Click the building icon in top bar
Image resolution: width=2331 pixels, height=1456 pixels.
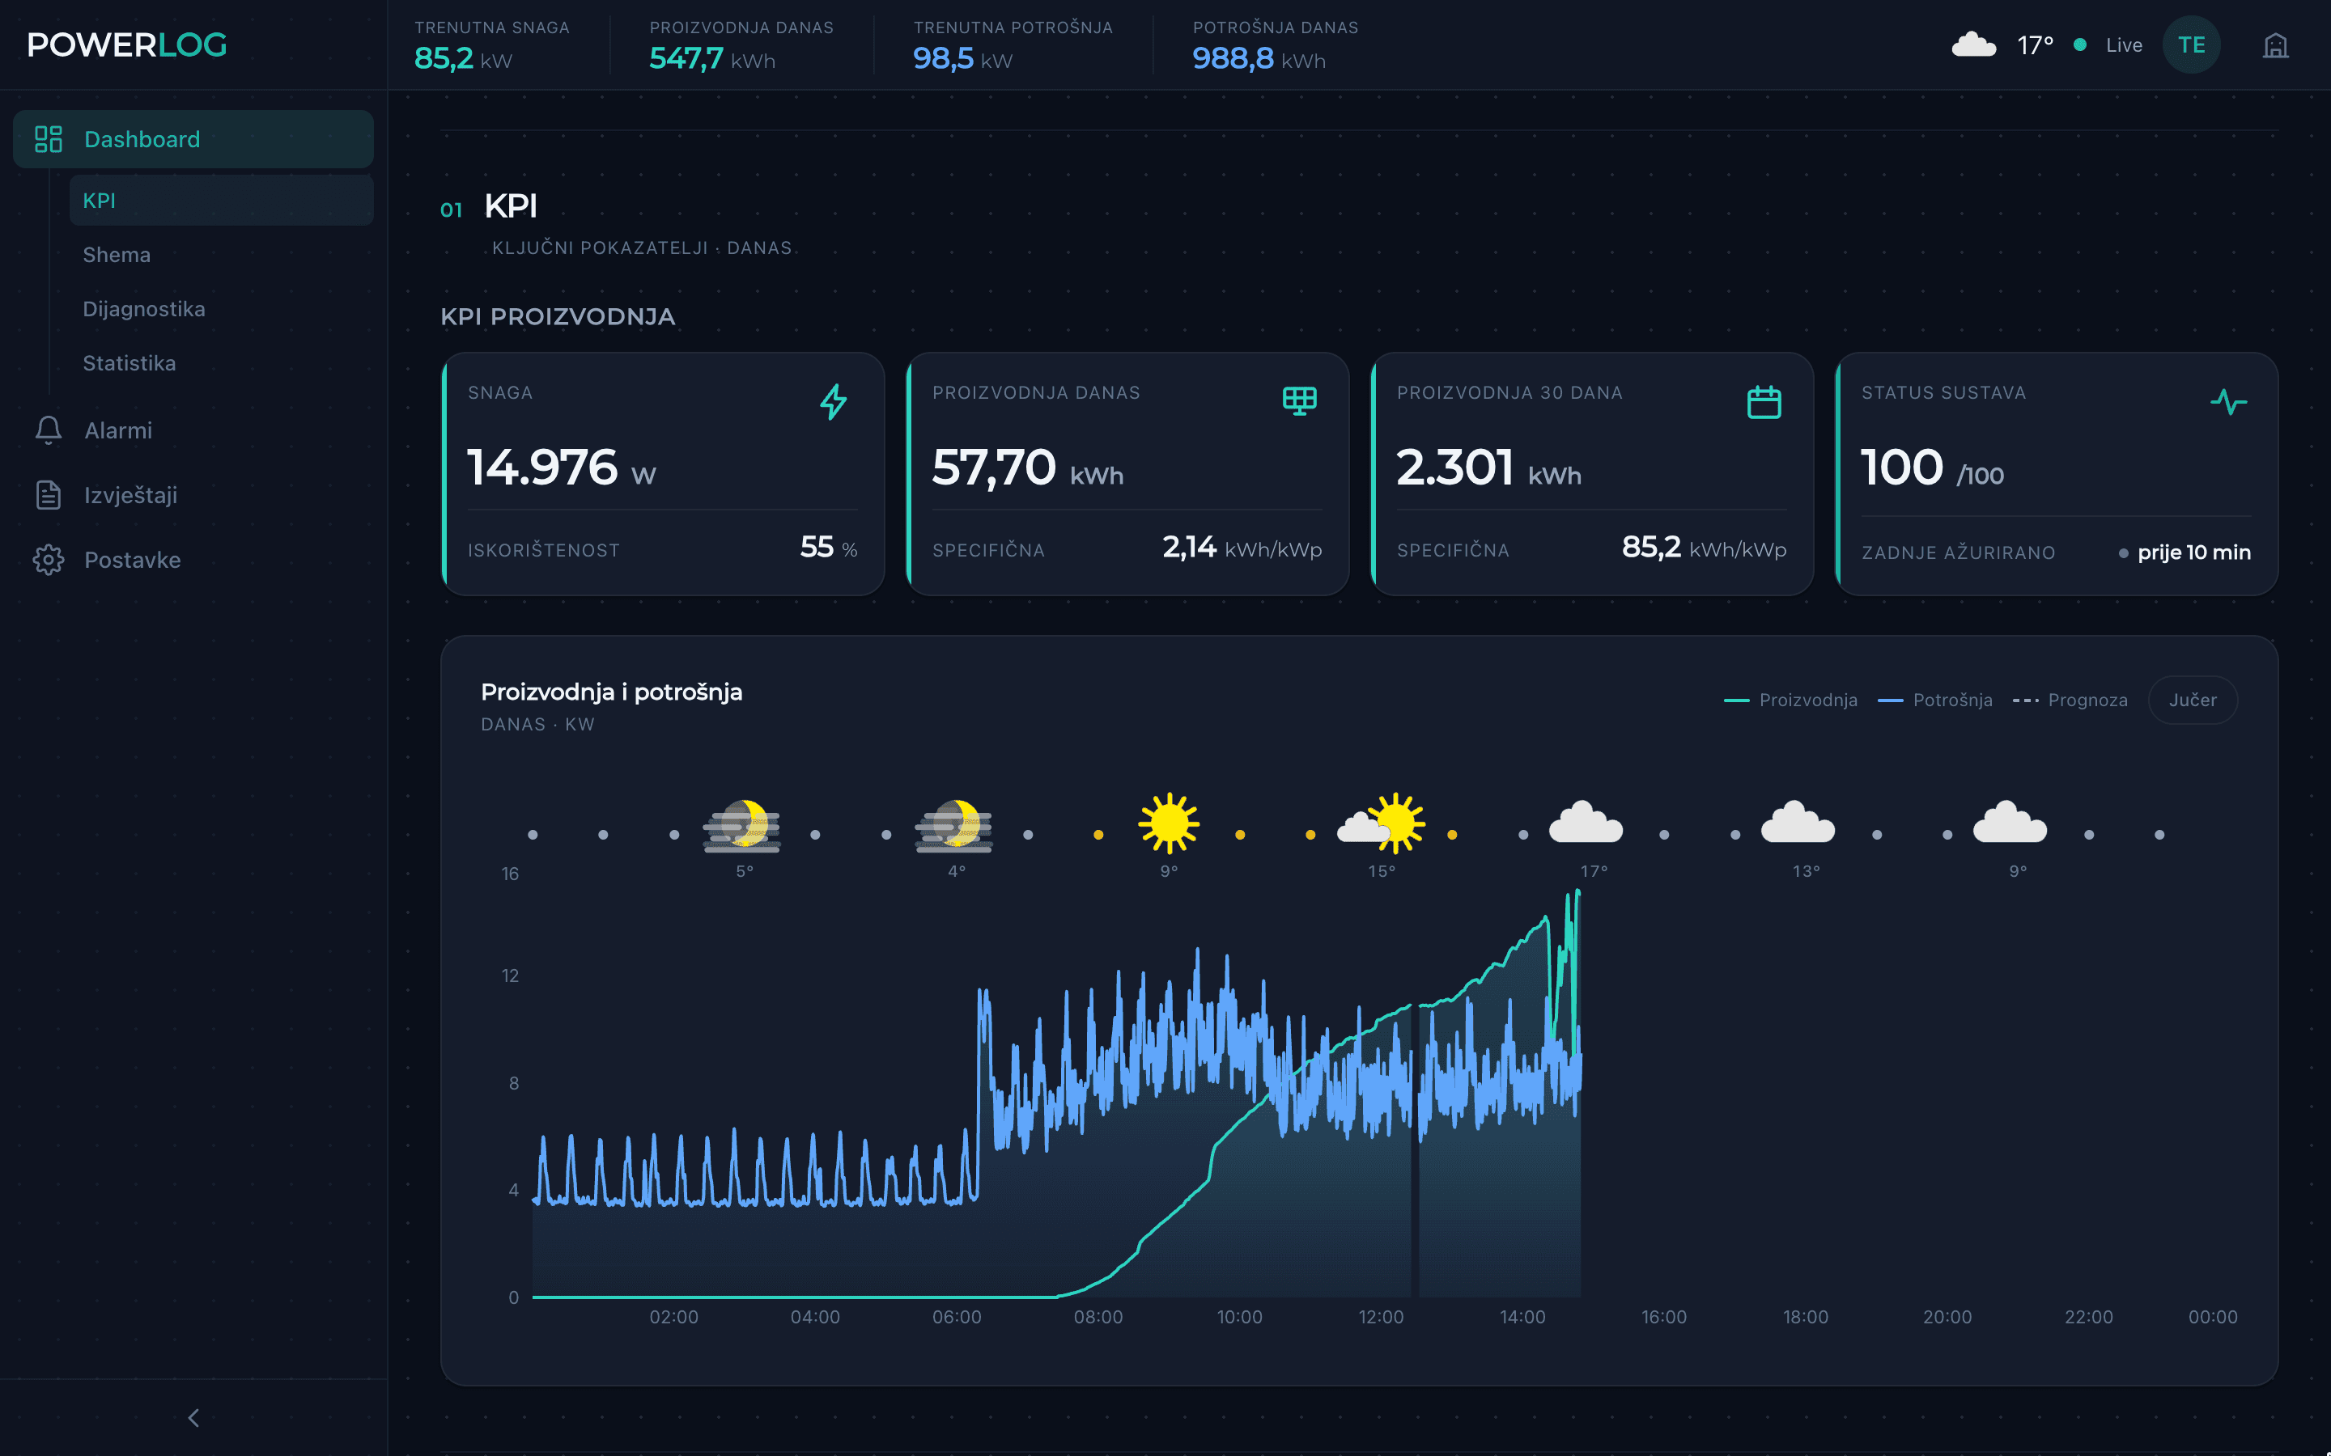[x=2275, y=45]
